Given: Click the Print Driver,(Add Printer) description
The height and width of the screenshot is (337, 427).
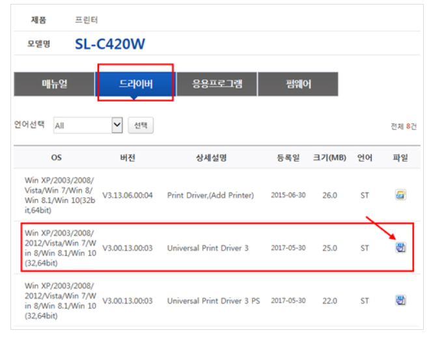Looking at the screenshot, I should click(x=210, y=195).
